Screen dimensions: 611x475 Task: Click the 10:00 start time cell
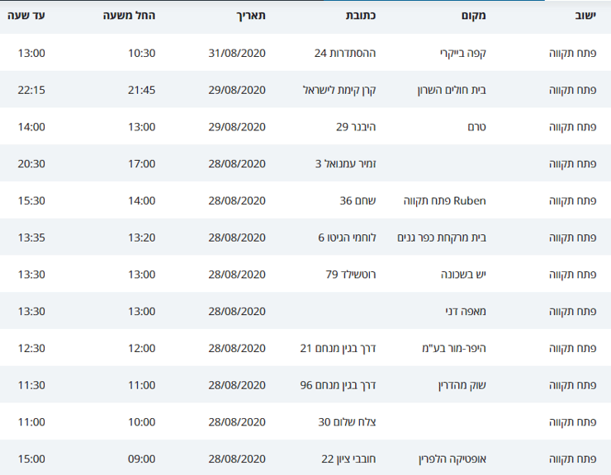click(142, 422)
